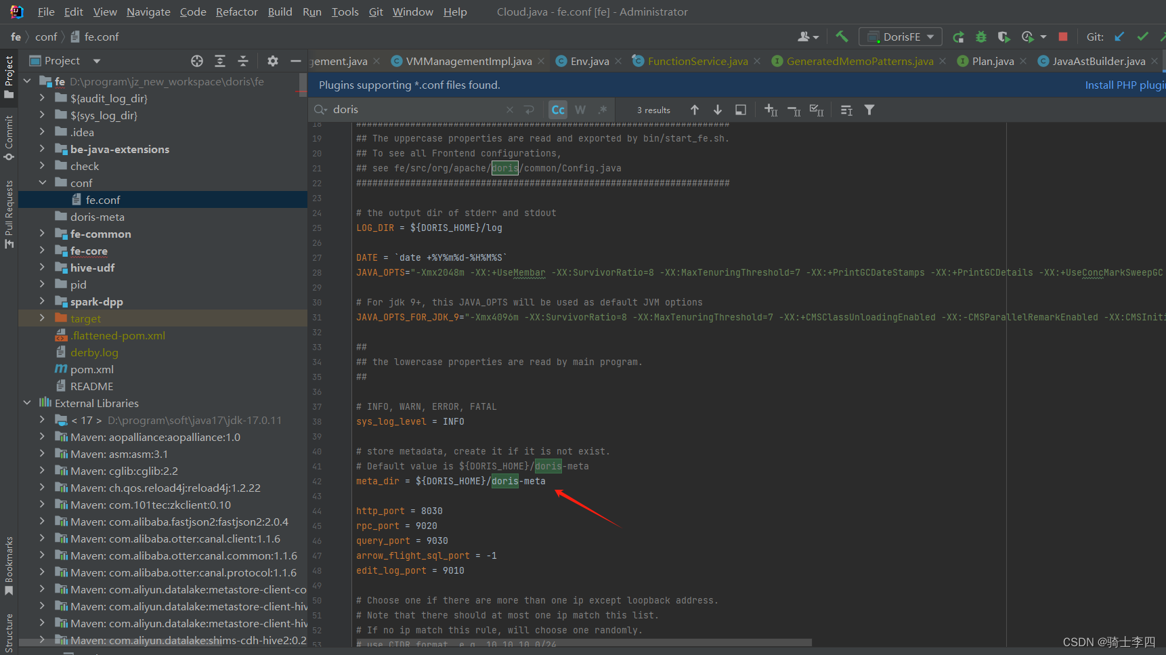The height and width of the screenshot is (655, 1166).
Task: Click the doris search input field
Action: pos(416,110)
